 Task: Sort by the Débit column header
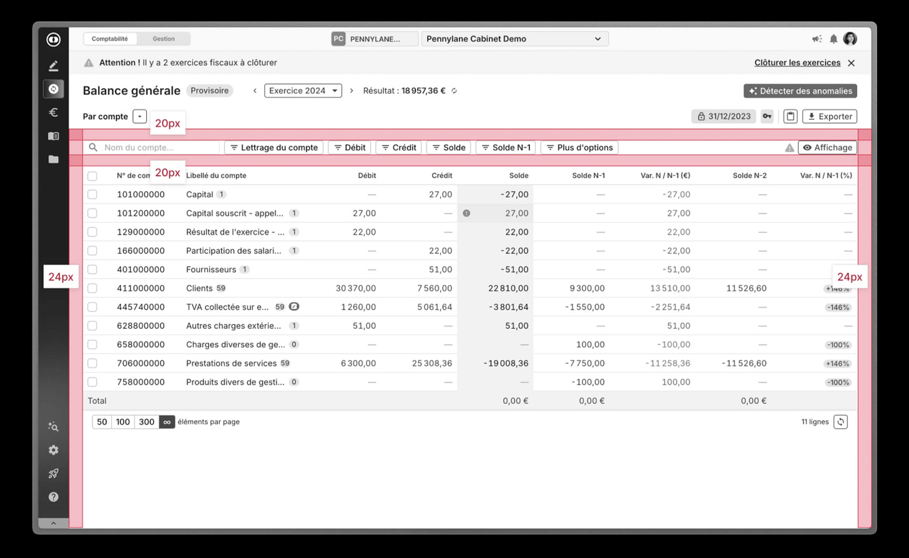(x=367, y=175)
